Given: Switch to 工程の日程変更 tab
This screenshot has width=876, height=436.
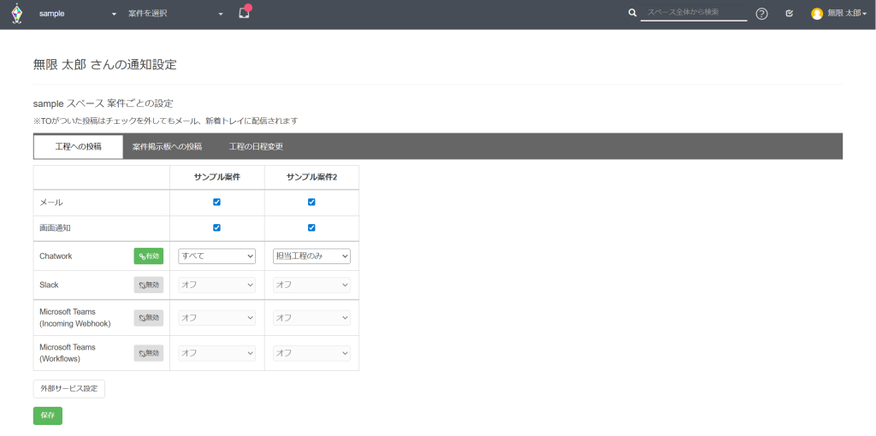Looking at the screenshot, I should (x=256, y=146).
